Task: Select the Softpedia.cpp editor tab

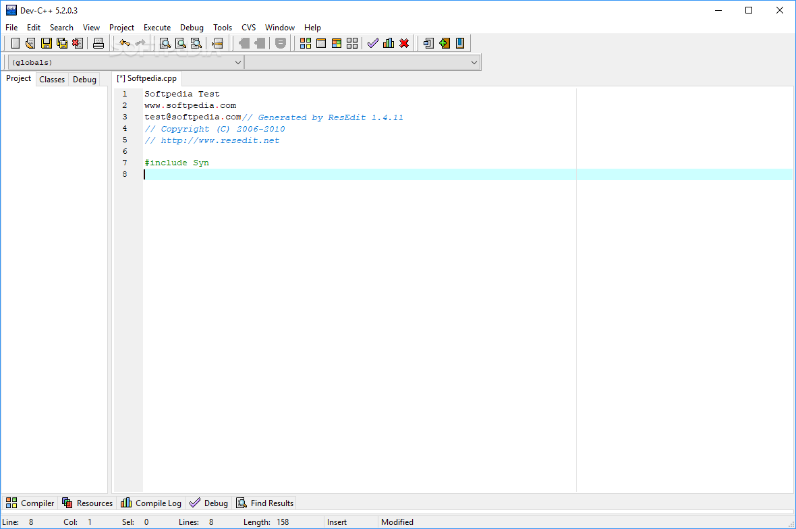Action: coord(146,79)
